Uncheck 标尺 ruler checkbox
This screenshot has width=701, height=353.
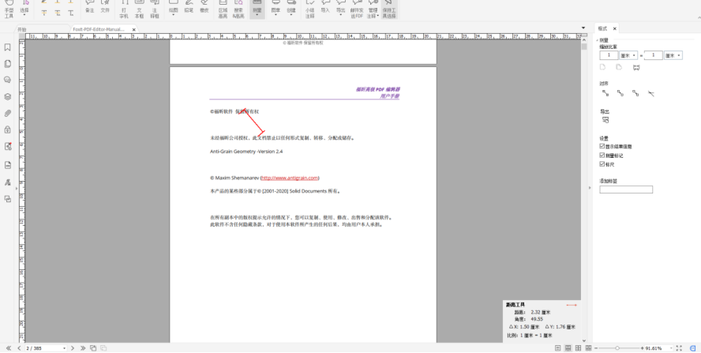pos(602,164)
